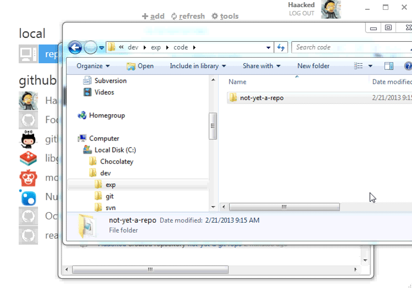Click the red robot repository icon

(29, 178)
